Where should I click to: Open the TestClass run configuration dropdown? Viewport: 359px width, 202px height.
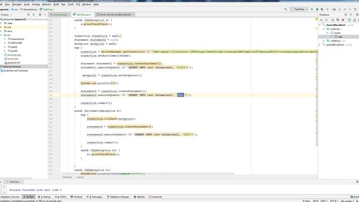(x=299, y=10)
